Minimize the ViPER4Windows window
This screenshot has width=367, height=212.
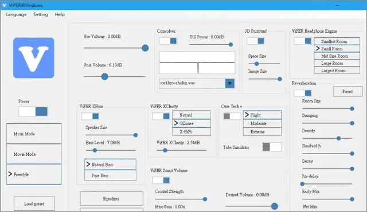pos(338,5)
